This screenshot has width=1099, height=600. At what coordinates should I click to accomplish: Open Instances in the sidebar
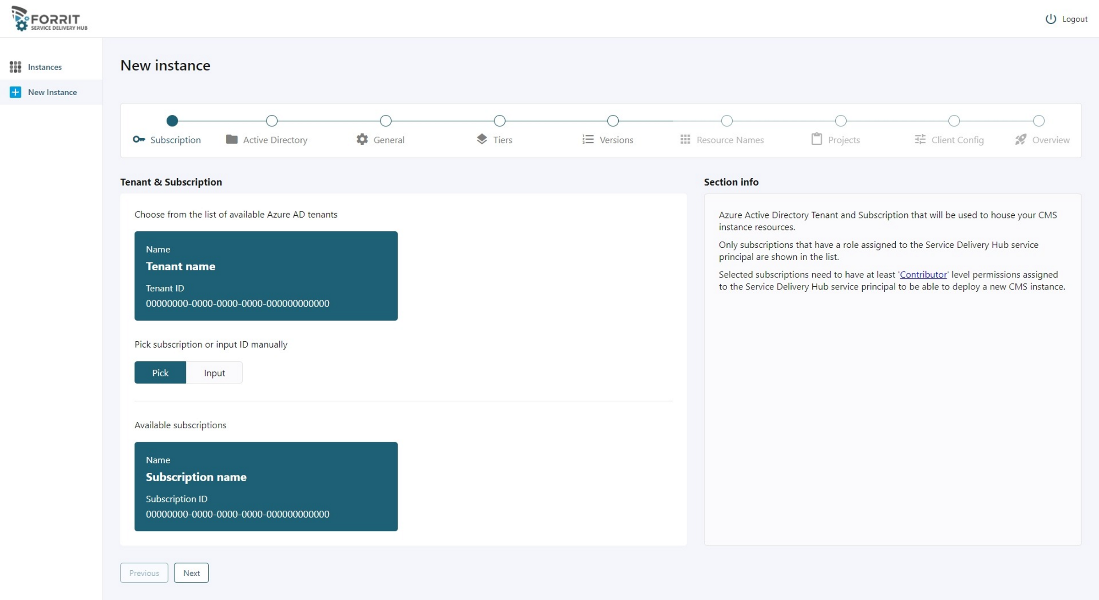[45, 67]
